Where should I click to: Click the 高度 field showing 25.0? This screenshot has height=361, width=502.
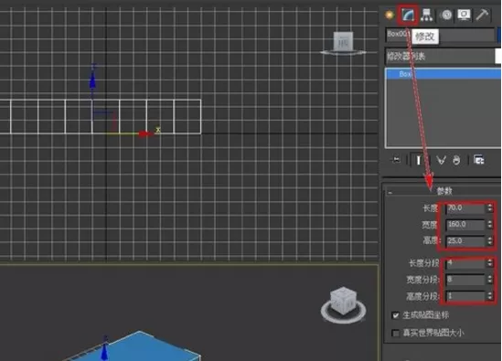coord(465,241)
